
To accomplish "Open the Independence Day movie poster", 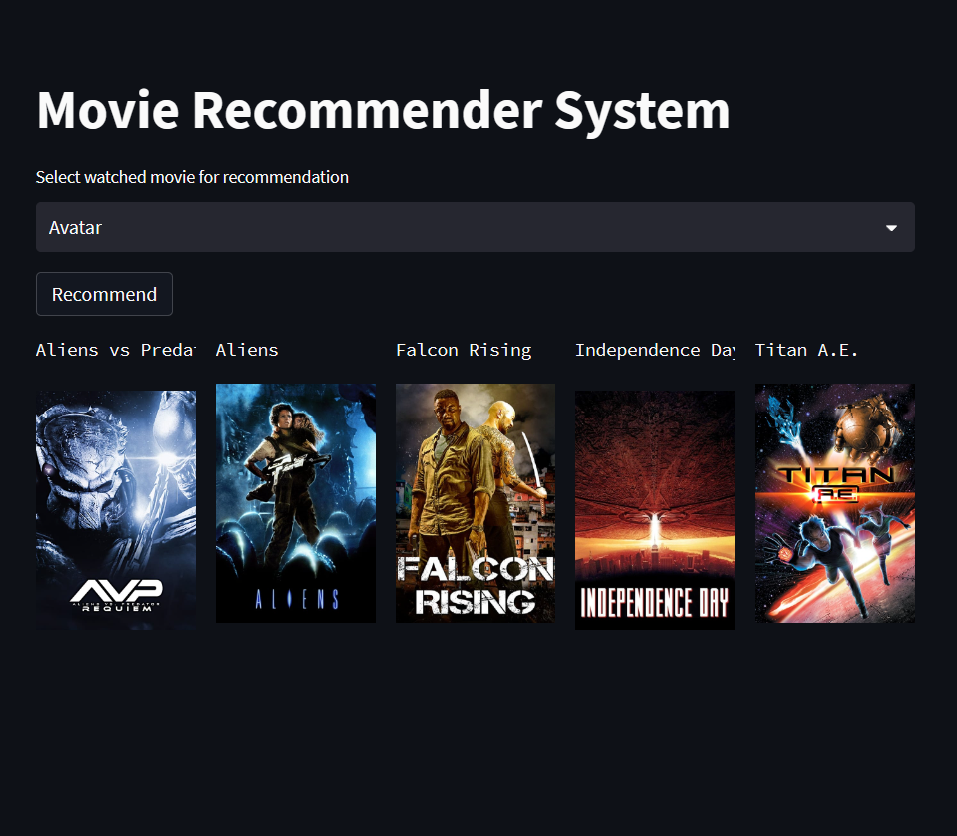I will [655, 510].
